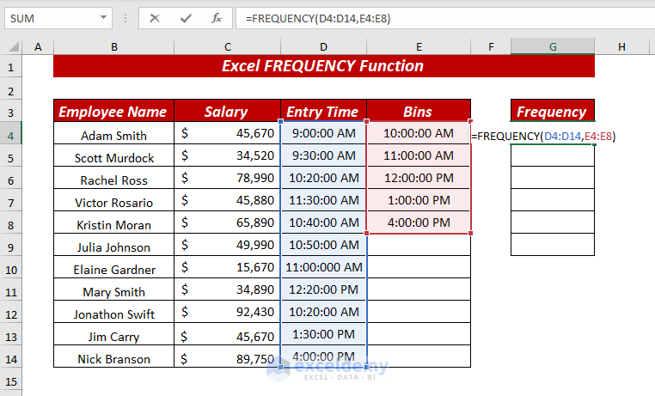655x396 pixels.
Task: Select column B header
Action: tap(113, 46)
